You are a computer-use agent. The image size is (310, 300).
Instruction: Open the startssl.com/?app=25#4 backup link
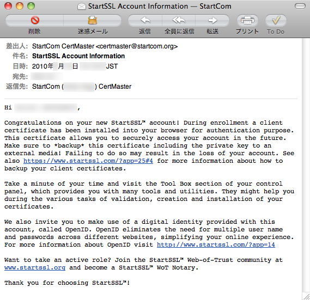88,161
